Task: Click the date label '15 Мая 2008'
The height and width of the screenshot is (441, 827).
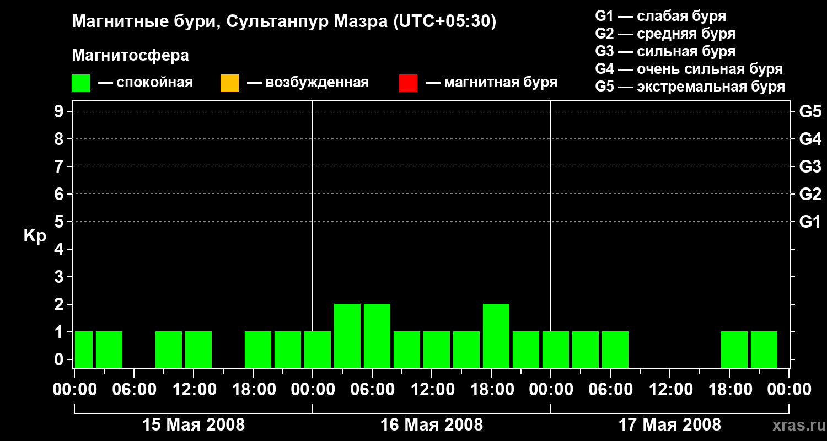Action: pos(194,425)
